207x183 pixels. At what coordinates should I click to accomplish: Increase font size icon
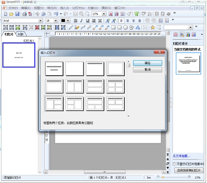point(107,21)
